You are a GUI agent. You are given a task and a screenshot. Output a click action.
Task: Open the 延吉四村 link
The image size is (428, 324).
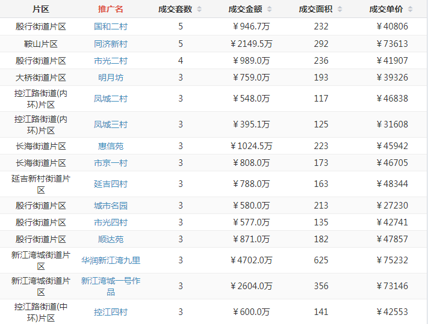[x=111, y=184]
